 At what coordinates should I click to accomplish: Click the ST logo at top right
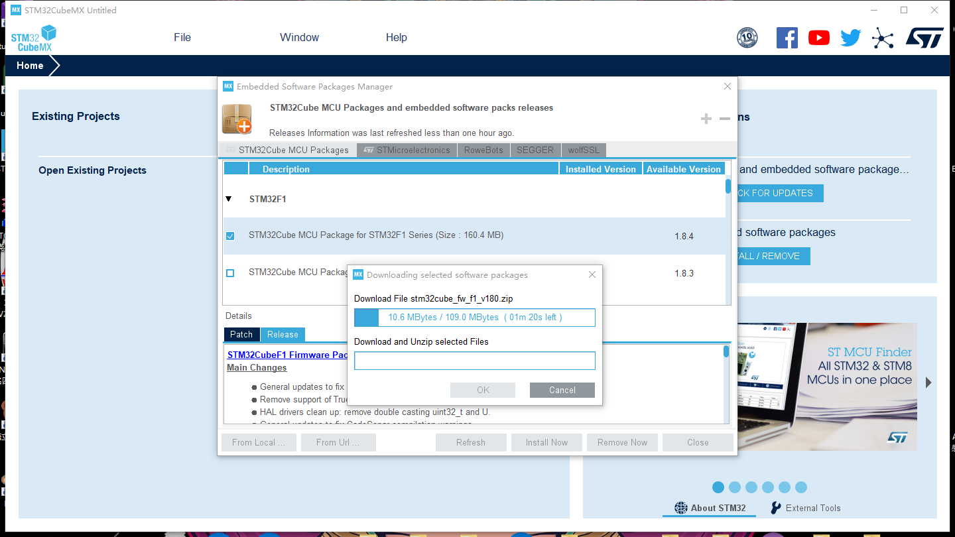pos(924,38)
